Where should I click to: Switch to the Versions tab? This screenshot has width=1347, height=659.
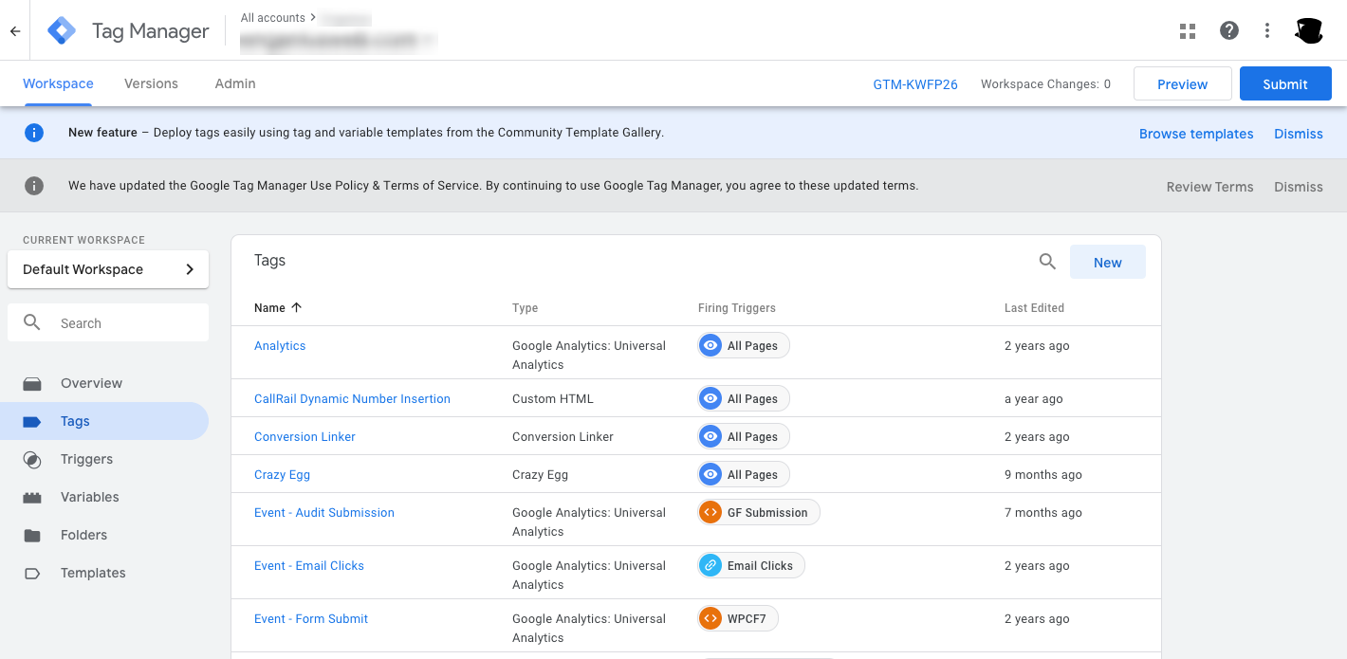(151, 83)
